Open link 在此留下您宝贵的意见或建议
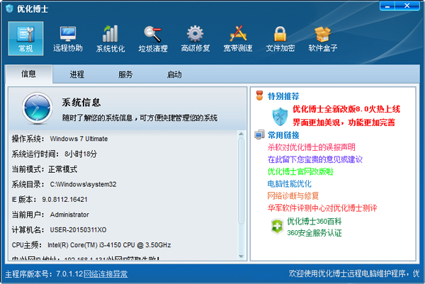Screen dimensions: 425x284 (x=315, y=159)
